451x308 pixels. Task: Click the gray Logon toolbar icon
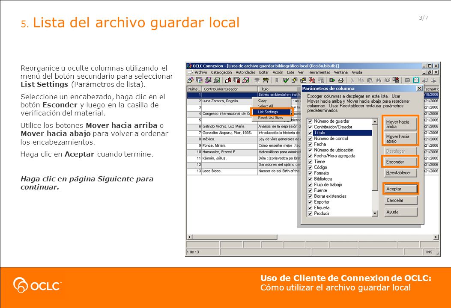coord(257,80)
